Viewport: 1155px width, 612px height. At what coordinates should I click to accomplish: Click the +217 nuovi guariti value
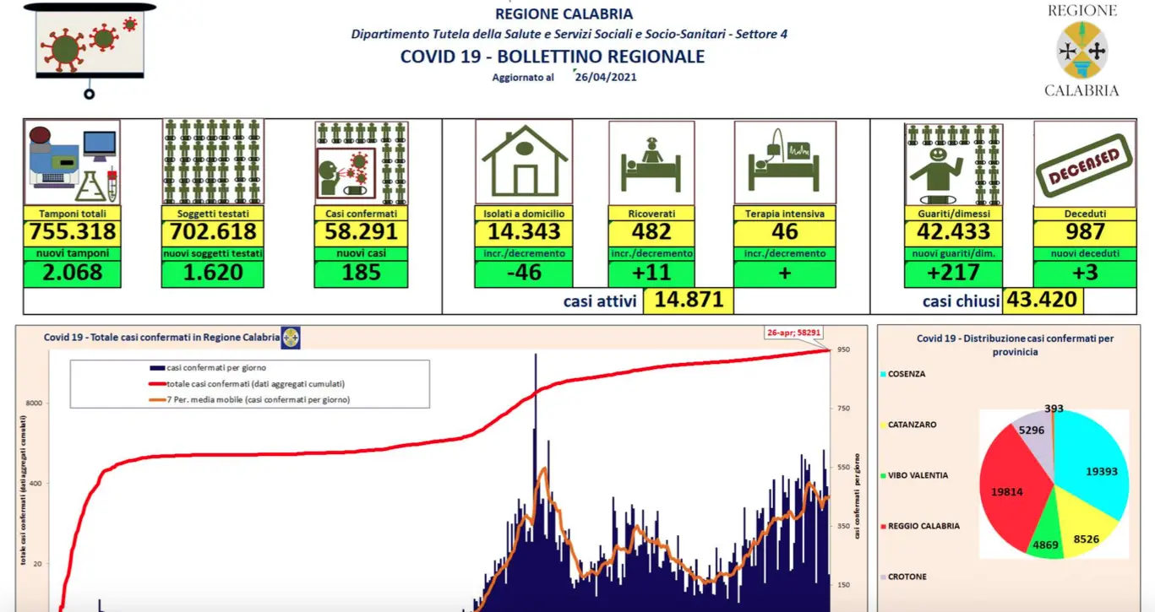(x=954, y=273)
